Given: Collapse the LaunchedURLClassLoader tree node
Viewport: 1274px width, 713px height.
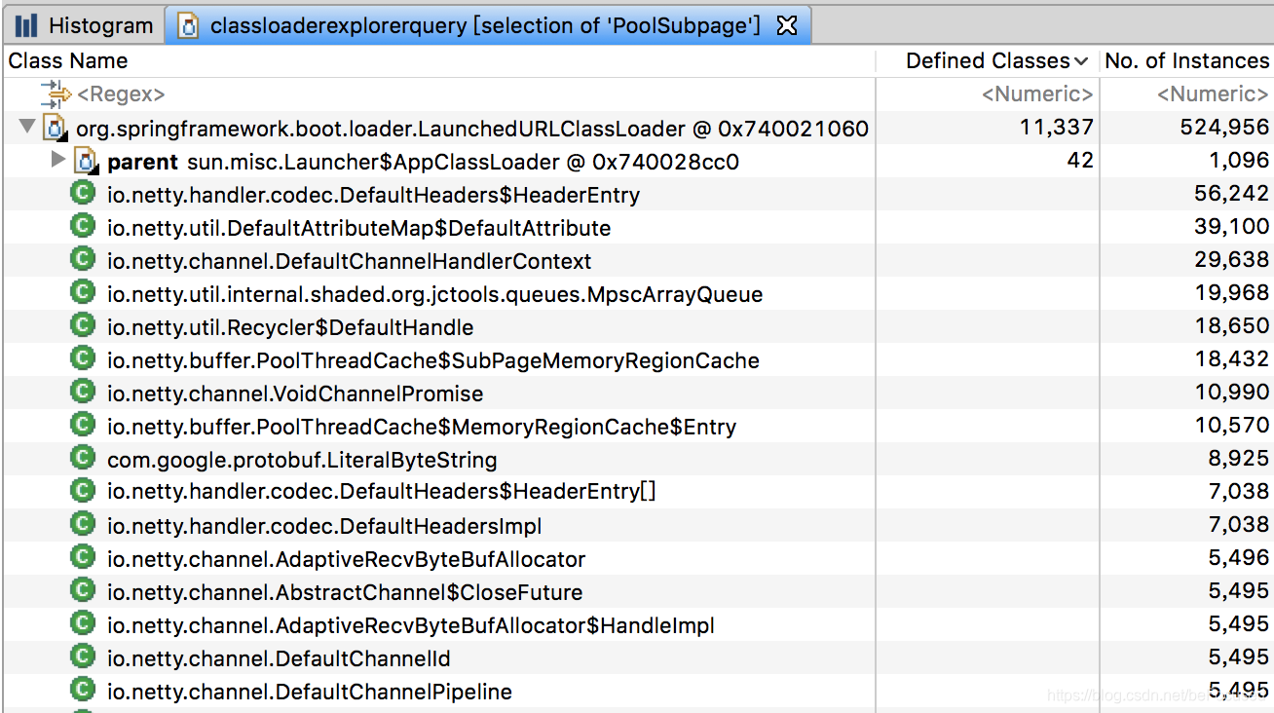Looking at the screenshot, I should click(26, 127).
